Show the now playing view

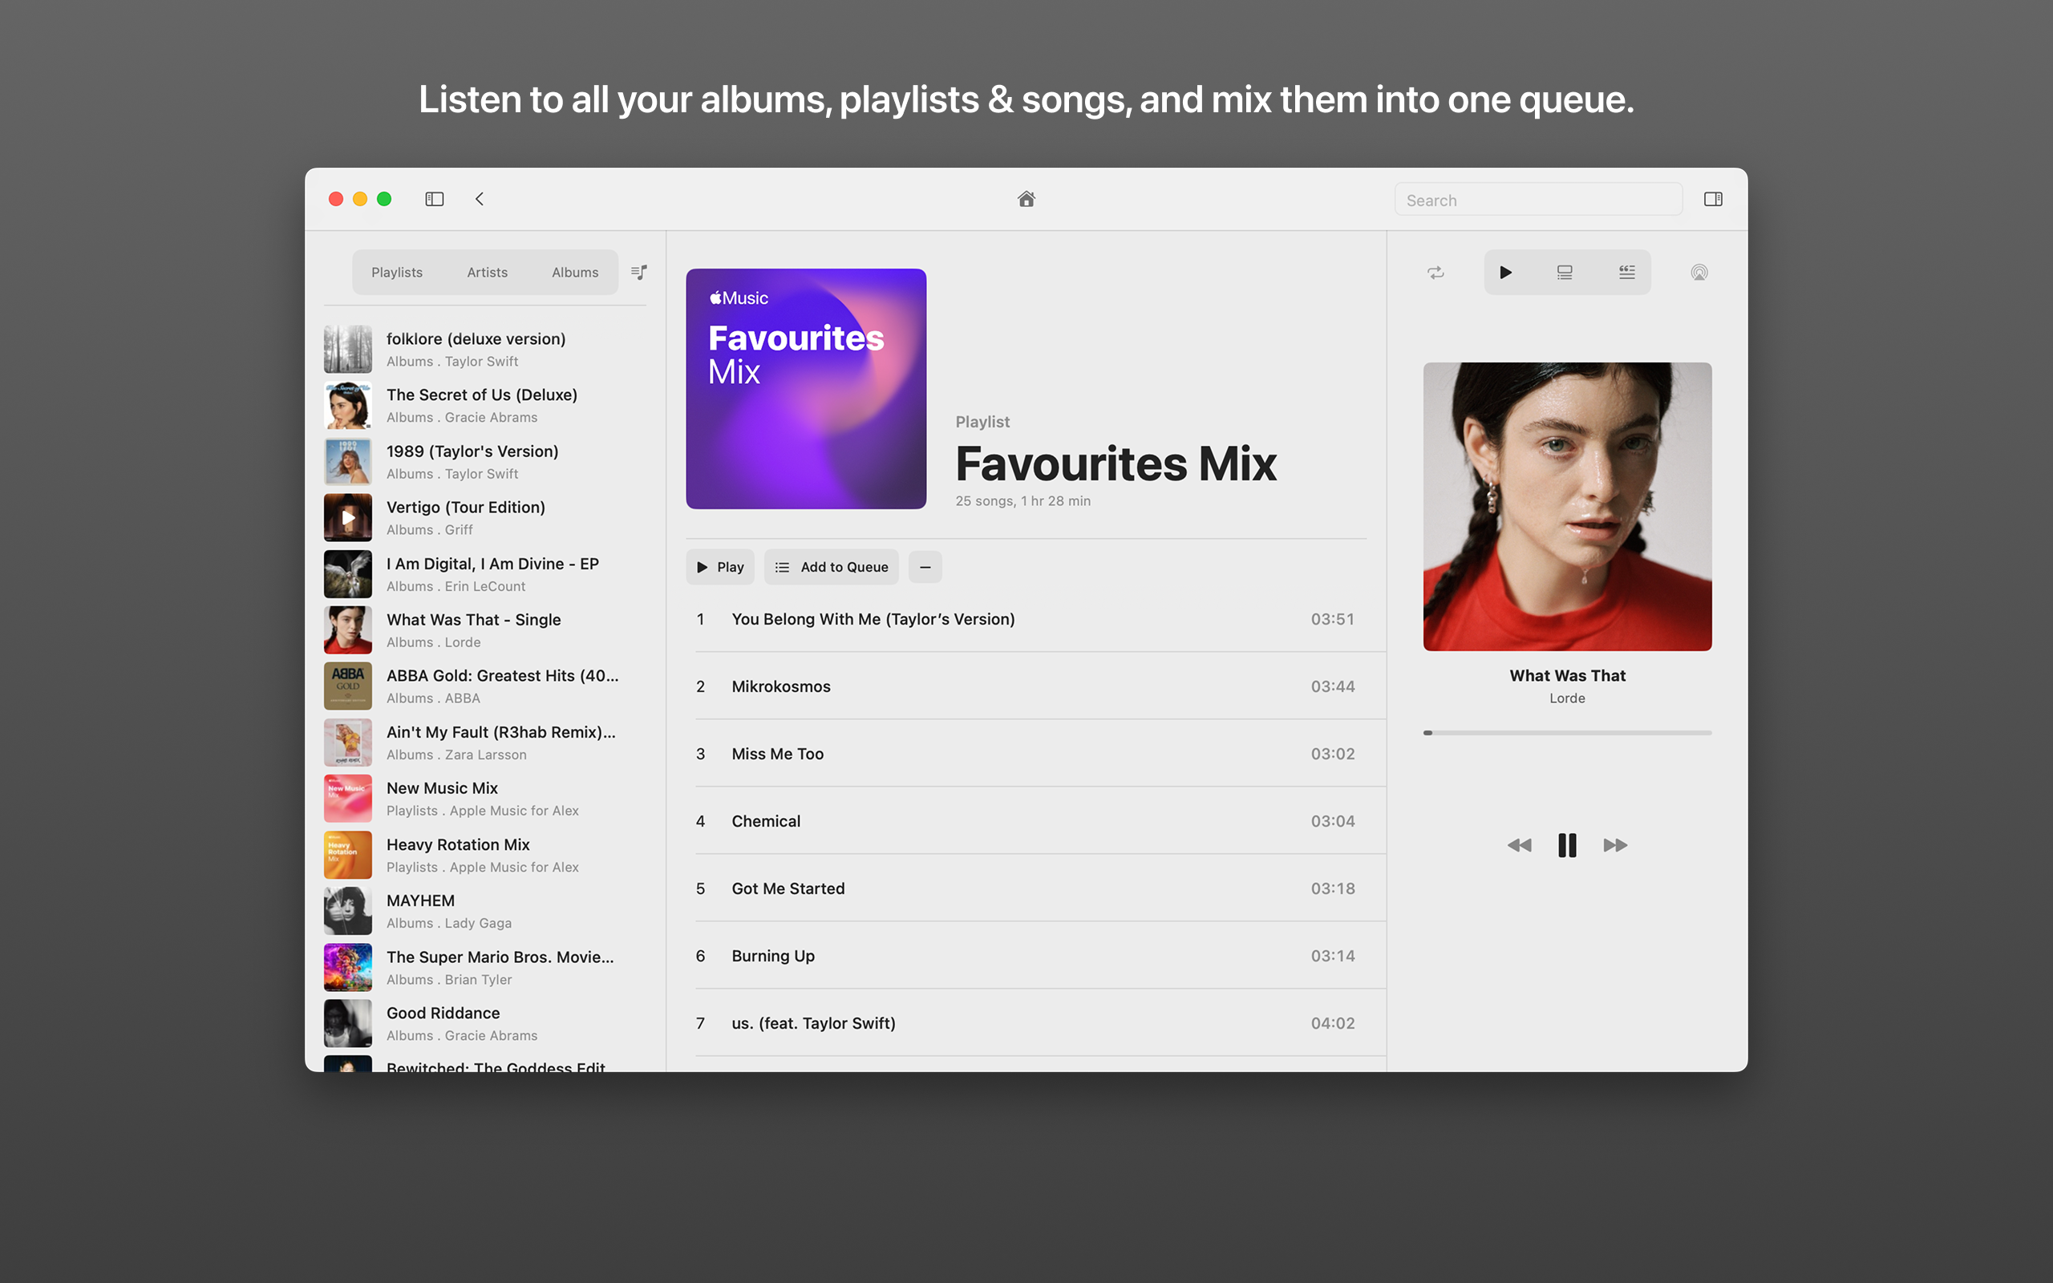[1505, 273]
